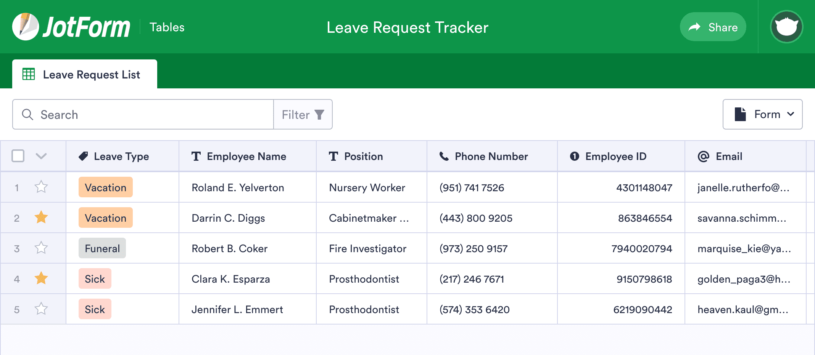Open the user profile avatar
Image resolution: width=815 pixels, height=355 pixels.
tap(787, 27)
